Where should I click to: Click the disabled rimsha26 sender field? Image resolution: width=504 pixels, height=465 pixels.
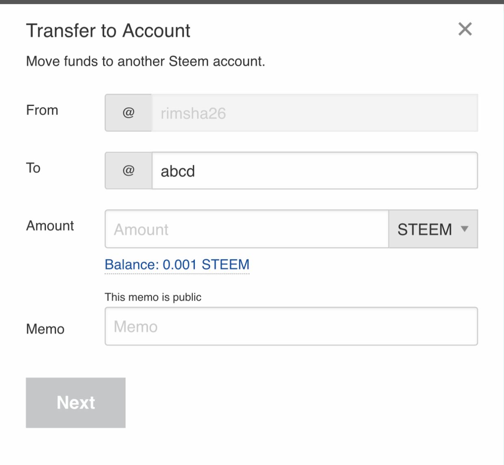(x=314, y=113)
